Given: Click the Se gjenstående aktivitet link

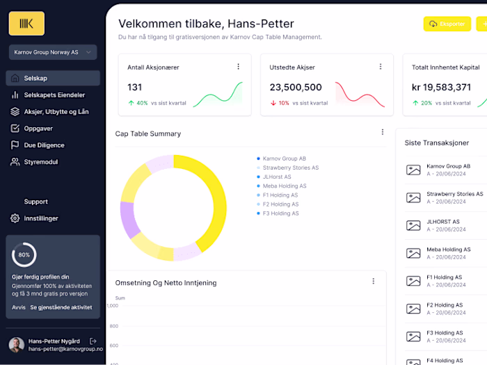Looking at the screenshot, I should tap(61, 307).
